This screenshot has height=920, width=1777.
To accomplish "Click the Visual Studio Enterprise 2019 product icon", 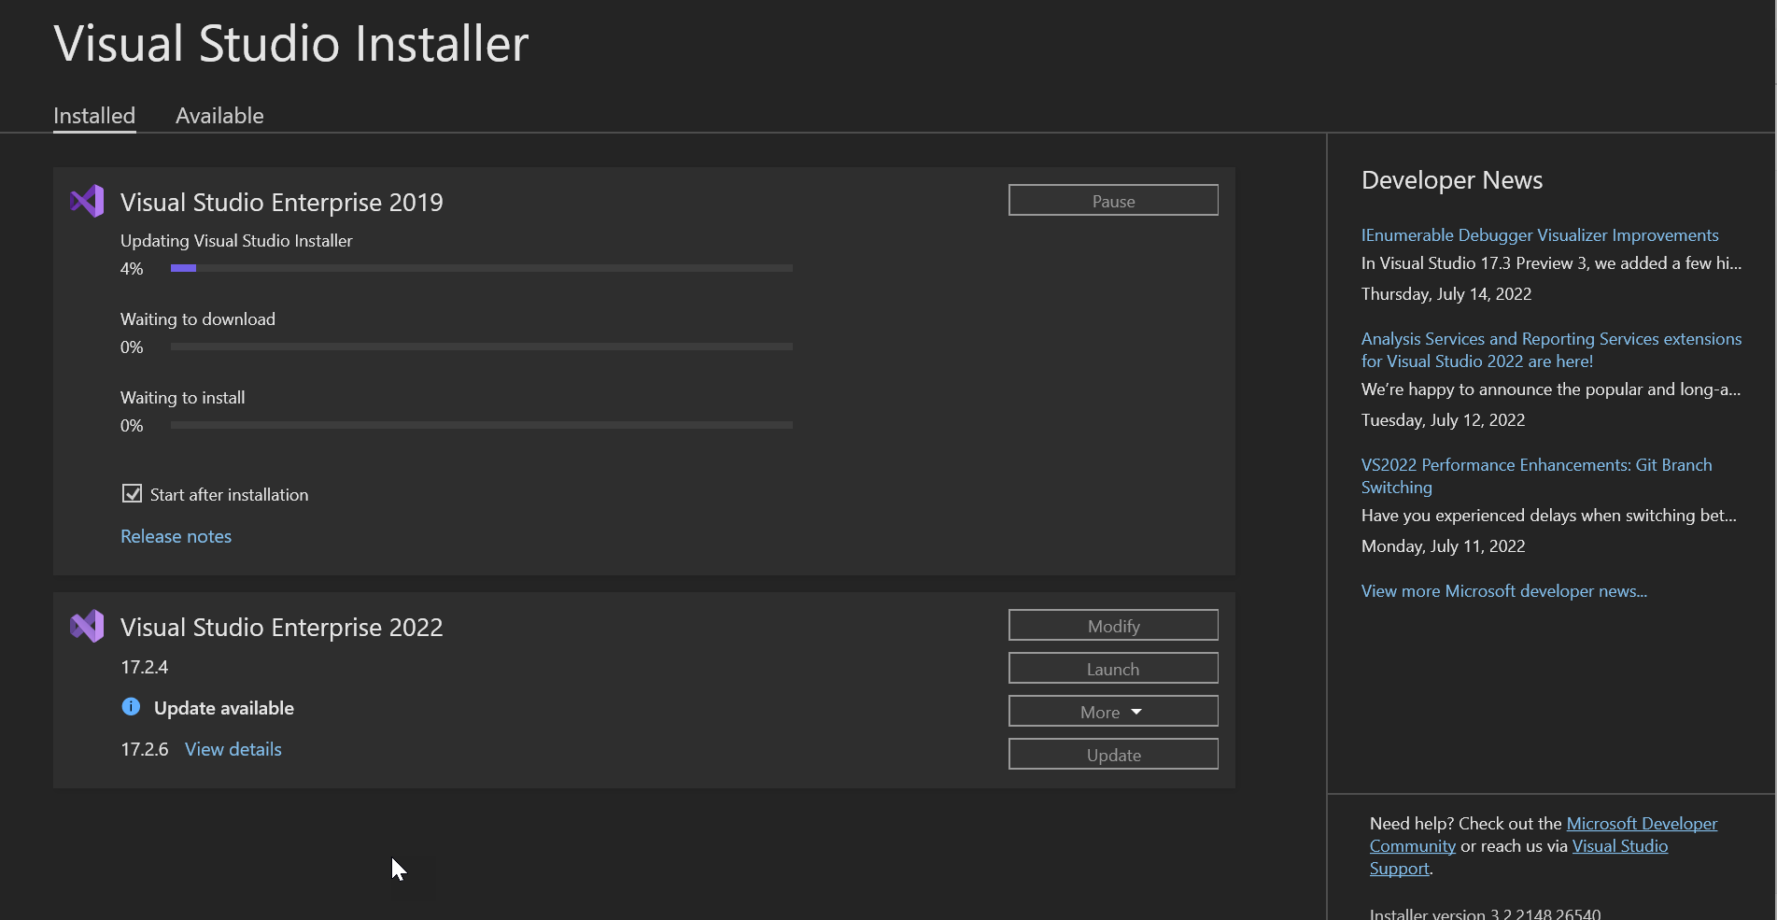I will [x=87, y=201].
